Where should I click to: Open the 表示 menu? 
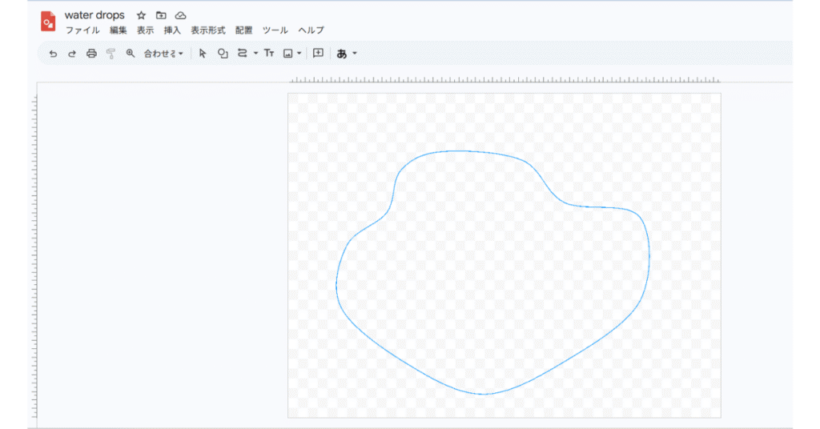(x=146, y=30)
